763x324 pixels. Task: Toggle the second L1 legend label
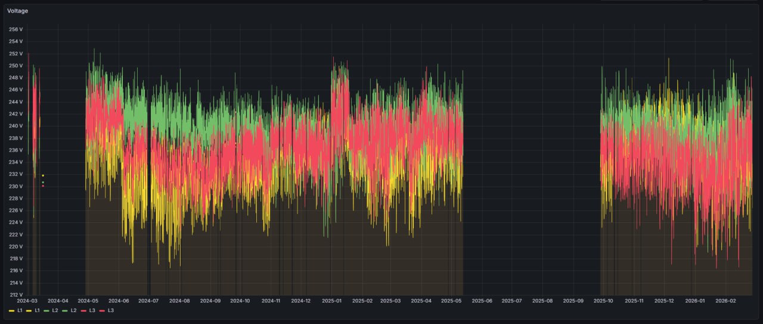point(37,310)
